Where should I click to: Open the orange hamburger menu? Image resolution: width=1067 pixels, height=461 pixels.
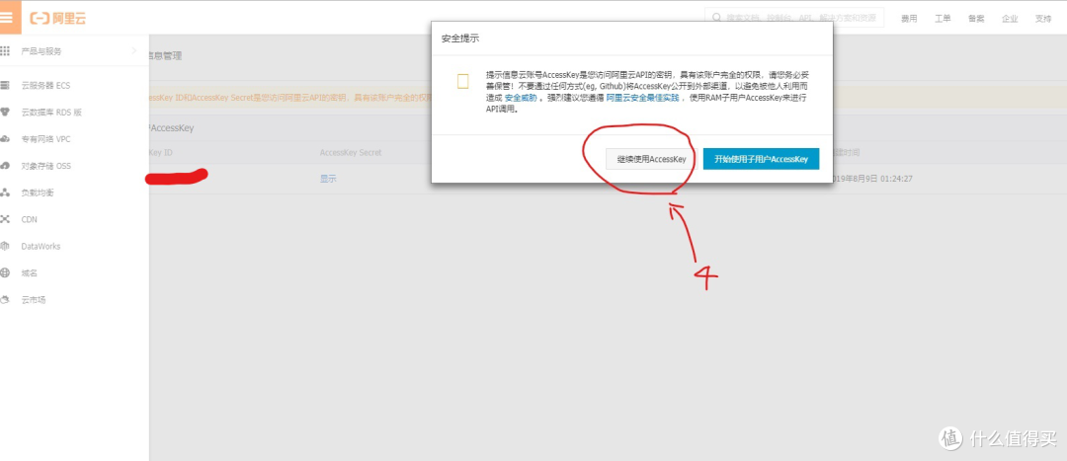tap(7, 17)
